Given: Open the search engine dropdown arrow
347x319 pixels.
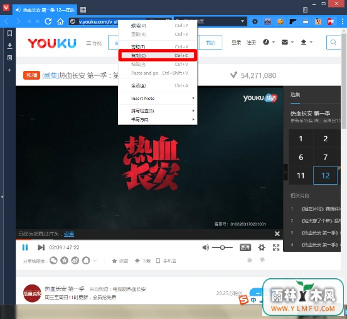Looking at the screenshot, I should pos(243,21).
